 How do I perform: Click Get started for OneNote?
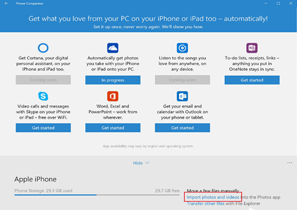pyautogui.click(x=252, y=80)
